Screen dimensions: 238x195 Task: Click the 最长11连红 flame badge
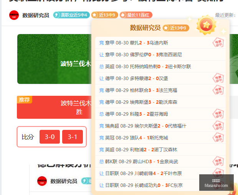point(136,15)
